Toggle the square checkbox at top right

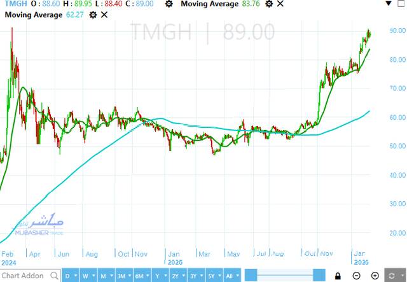coord(401,4)
